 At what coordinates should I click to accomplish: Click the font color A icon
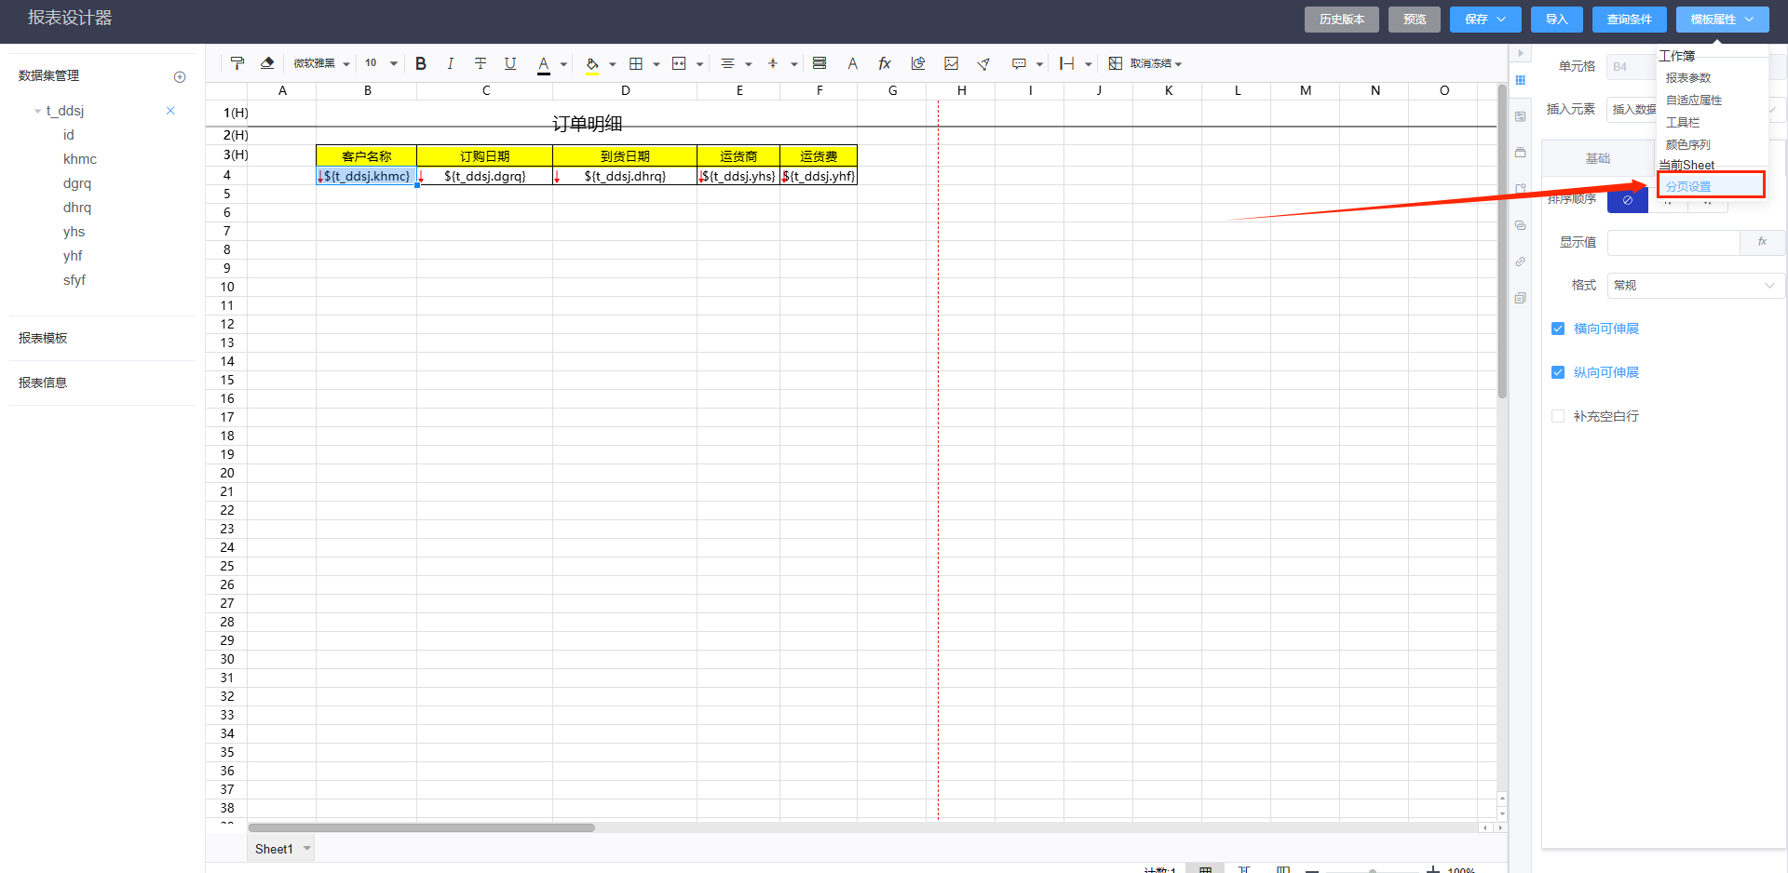[x=544, y=64]
